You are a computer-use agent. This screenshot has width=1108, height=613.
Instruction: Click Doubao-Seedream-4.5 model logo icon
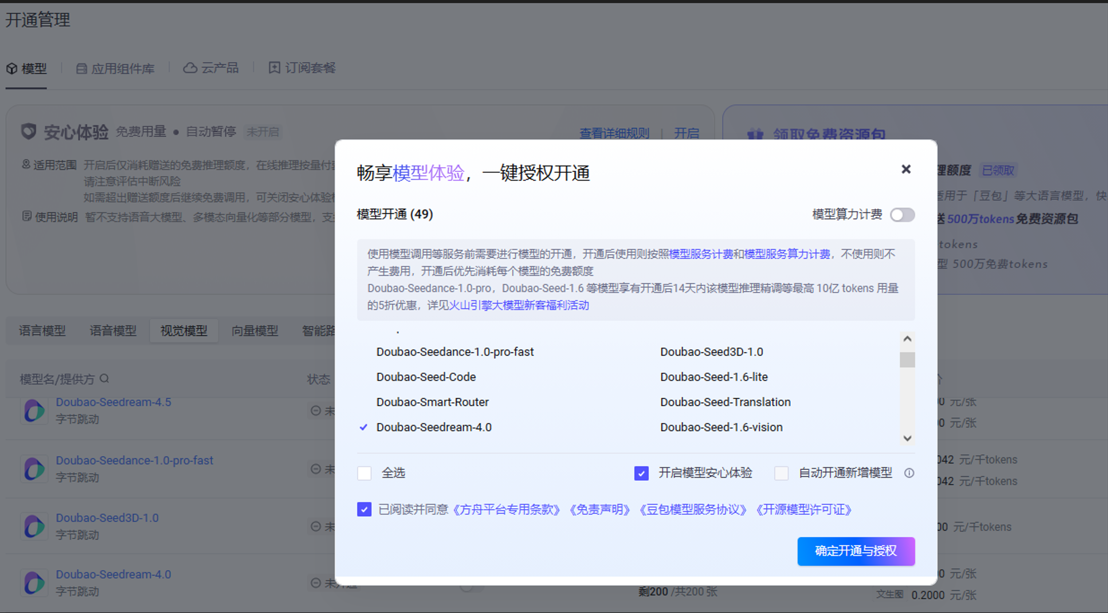click(34, 410)
